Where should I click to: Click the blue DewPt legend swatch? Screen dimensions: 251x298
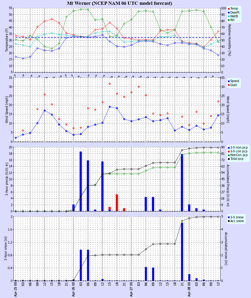tap(229, 12)
